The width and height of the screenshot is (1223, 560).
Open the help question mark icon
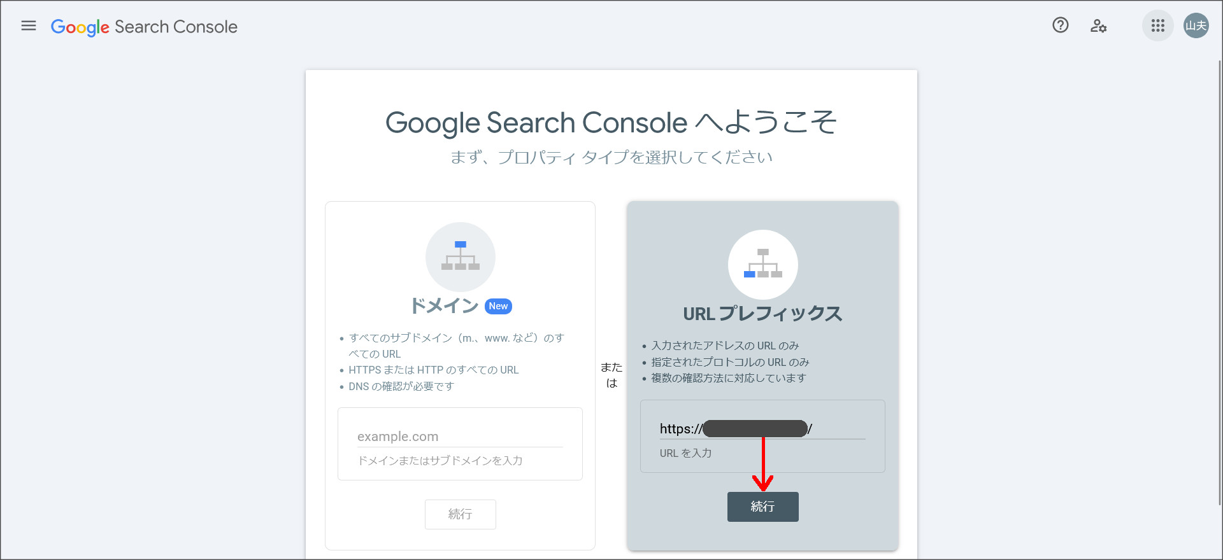[1061, 25]
